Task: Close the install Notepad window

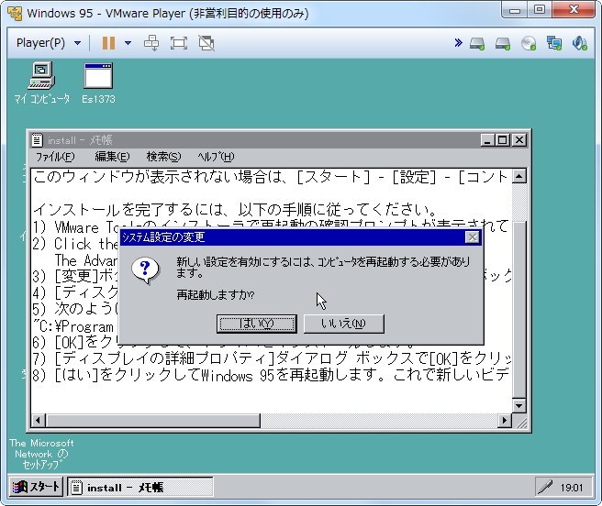Action: pos(519,140)
